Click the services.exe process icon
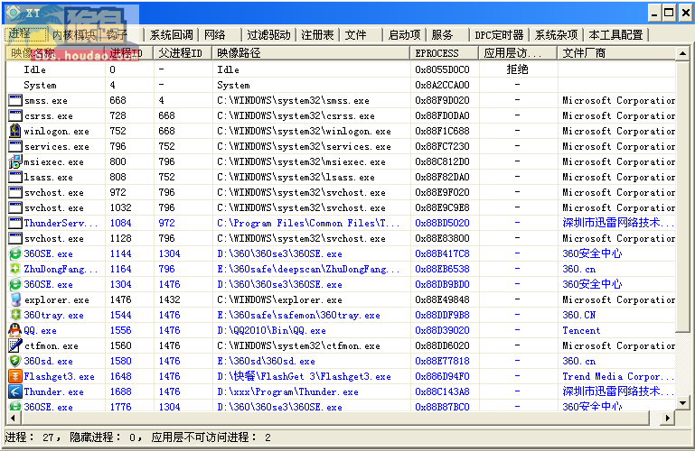This screenshot has width=695, height=451. click(x=15, y=146)
